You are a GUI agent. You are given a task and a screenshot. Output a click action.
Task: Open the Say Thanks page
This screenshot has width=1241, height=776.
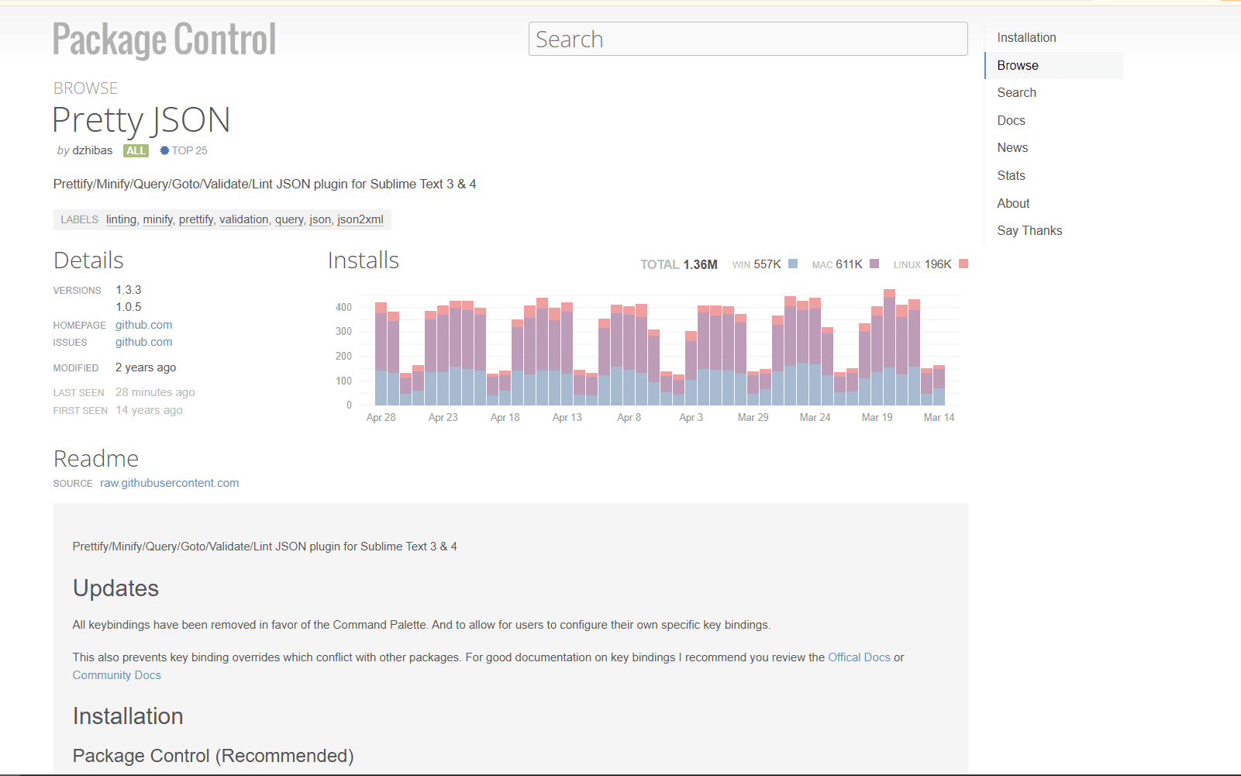tap(1029, 230)
